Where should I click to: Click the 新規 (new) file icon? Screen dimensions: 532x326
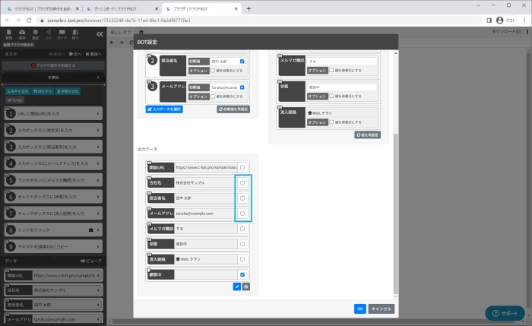pos(8,33)
